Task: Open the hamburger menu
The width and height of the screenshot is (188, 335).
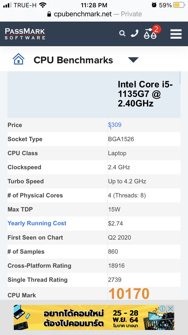Action: [x=176, y=34]
